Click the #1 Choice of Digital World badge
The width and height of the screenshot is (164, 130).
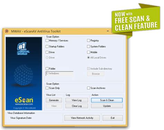click(23, 48)
